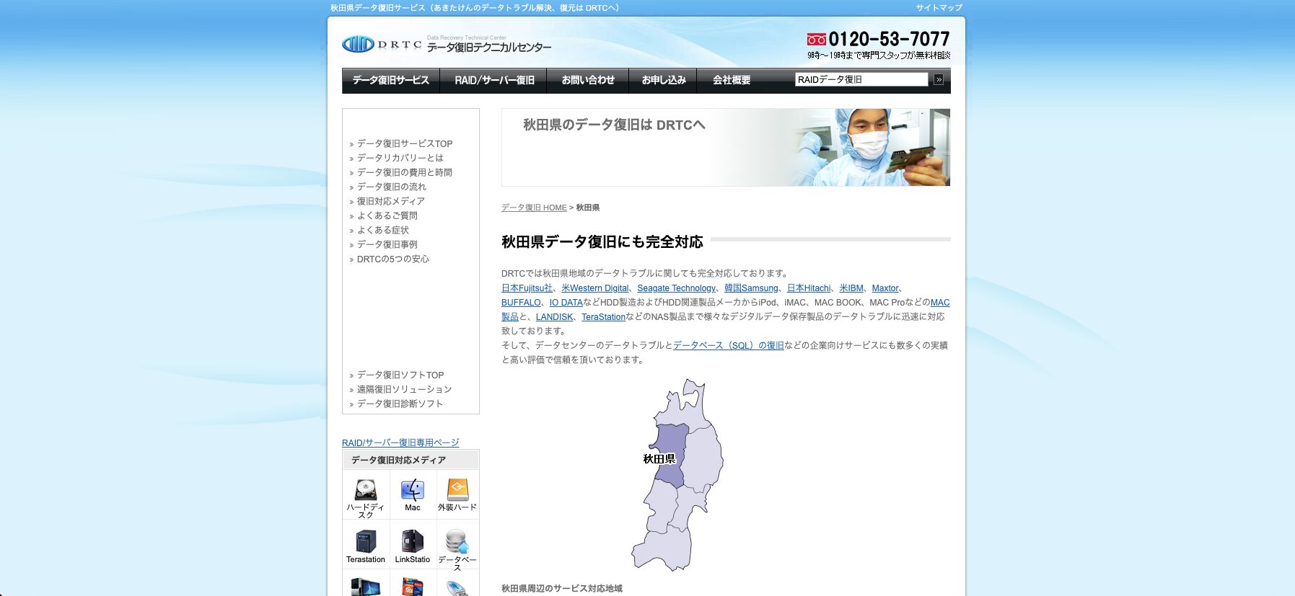This screenshot has height=596, width=1295.
Task: Open the BUFFALO link
Action: (521, 302)
